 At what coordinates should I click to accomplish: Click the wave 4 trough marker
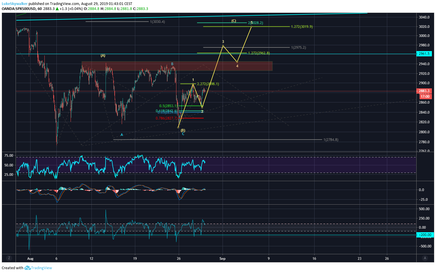click(237, 62)
